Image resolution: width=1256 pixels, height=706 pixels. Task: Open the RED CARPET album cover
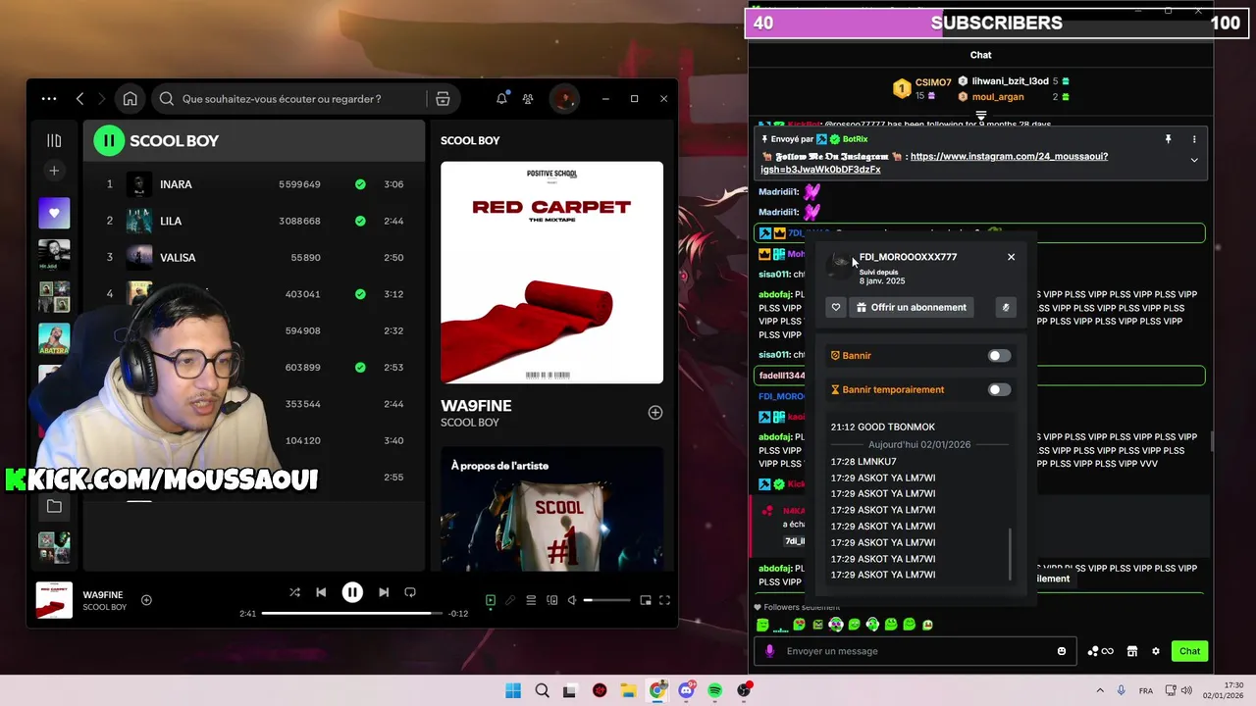(551, 273)
